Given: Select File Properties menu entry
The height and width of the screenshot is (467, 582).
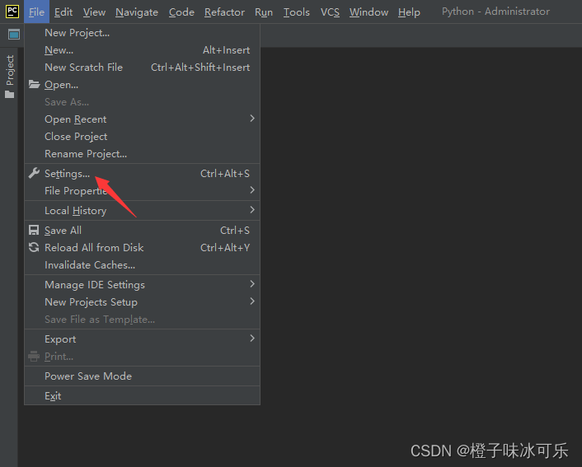Looking at the screenshot, I should [x=142, y=190].
